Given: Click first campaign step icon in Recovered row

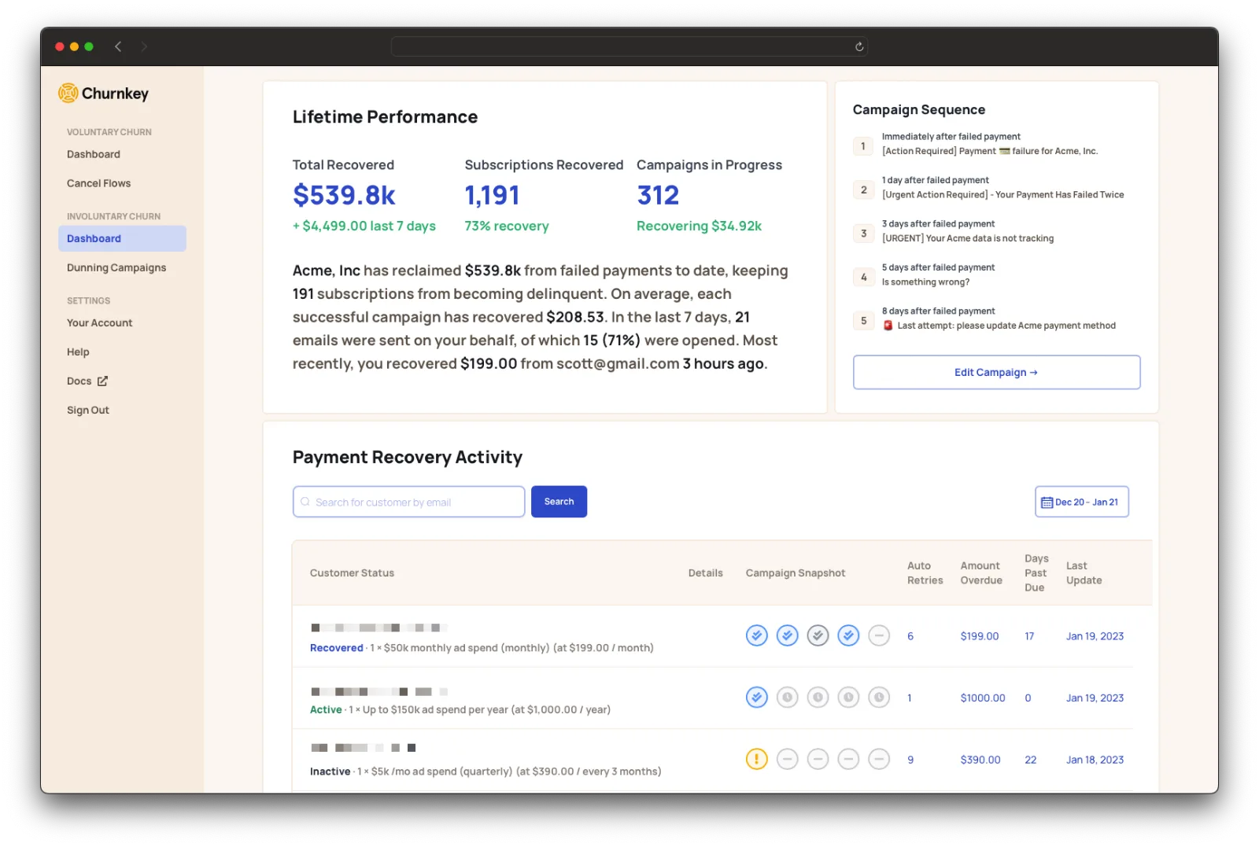Looking at the screenshot, I should 756,635.
